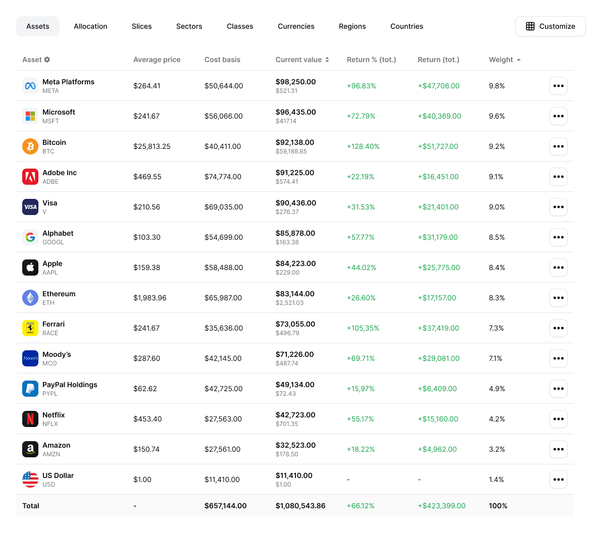Open more options for Moody's row
Viewport: 602px width, 533px height.
pyautogui.click(x=559, y=359)
